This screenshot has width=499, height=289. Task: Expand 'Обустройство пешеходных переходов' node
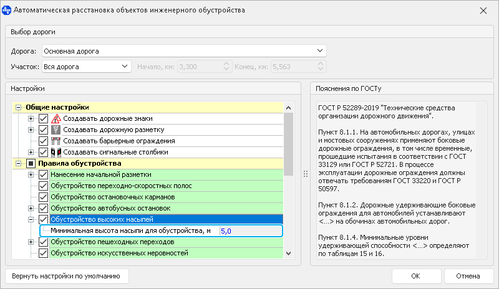coord(31,242)
